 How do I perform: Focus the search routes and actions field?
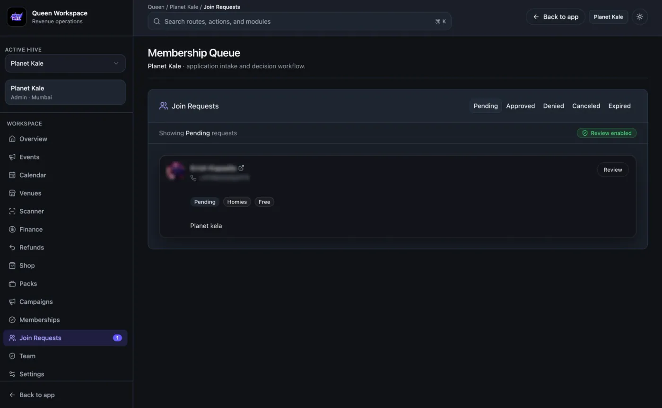(299, 21)
